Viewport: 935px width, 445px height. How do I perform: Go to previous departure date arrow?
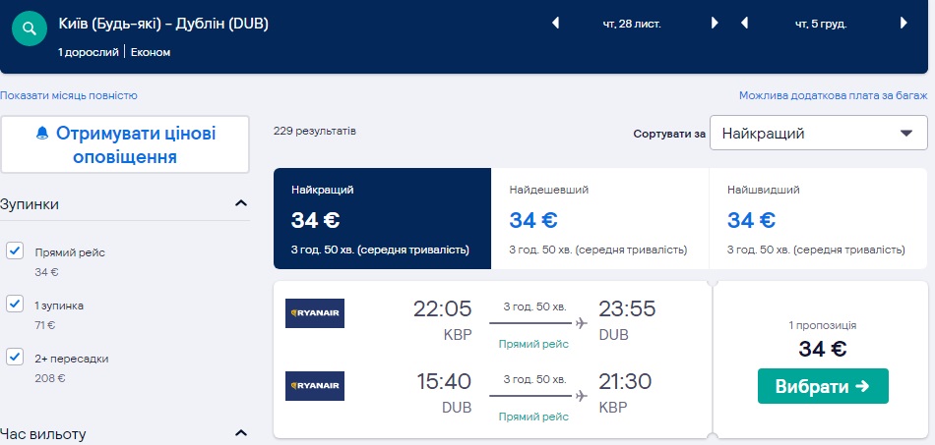coord(555,24)
